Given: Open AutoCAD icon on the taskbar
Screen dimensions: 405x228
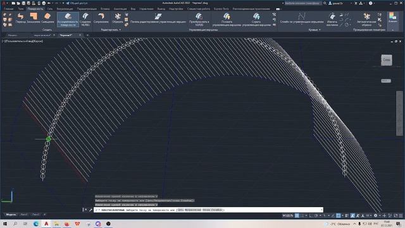Looking at the screenshot, I should pyautogui.click(x=46, y=224).
